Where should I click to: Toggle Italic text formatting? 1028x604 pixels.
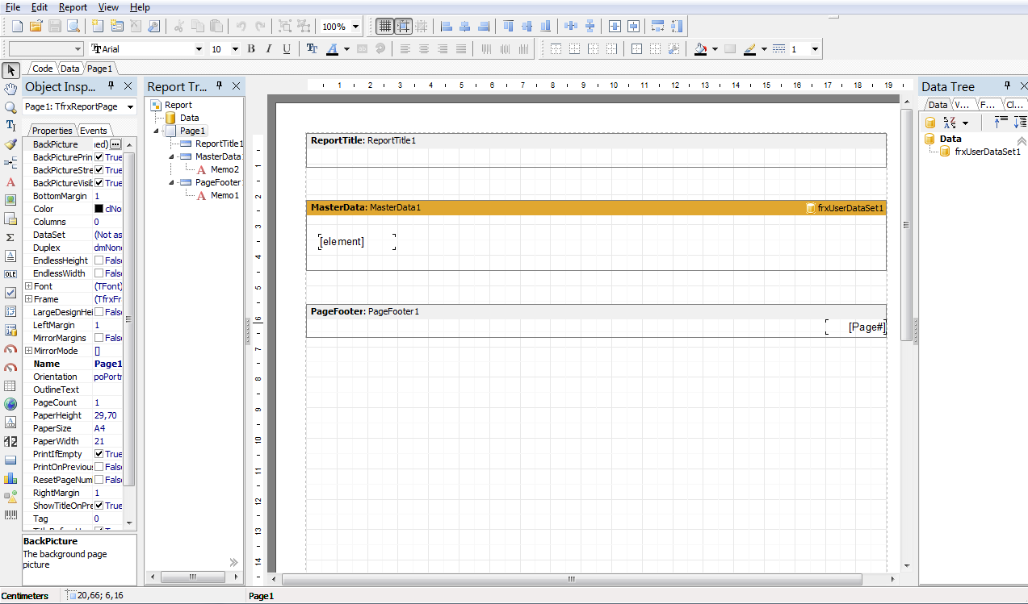(269, 49)
